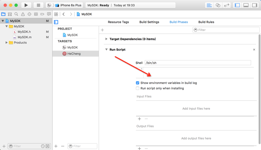The width and height of the screenshot is (261, 150).
Task: Enable Run script only when installing
Action: 138,88
